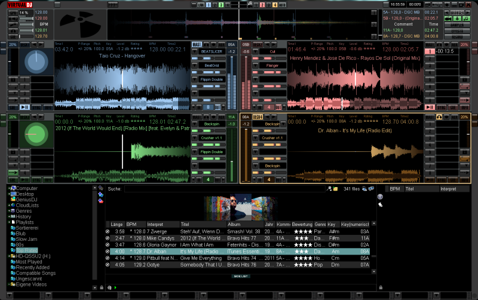Click the INFO button on the Henry Mendez deck

point(465,108)
